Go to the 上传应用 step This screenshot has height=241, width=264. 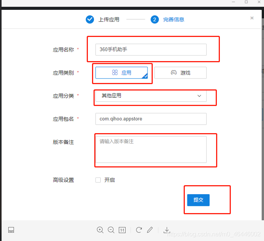point(109,20)
